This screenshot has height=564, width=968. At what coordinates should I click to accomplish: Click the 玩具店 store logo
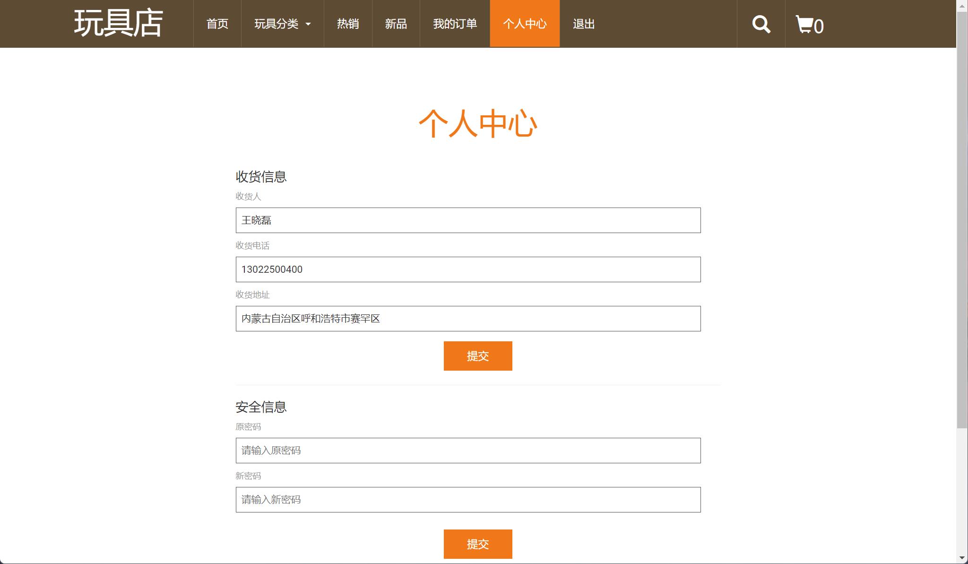coord(117,23)
